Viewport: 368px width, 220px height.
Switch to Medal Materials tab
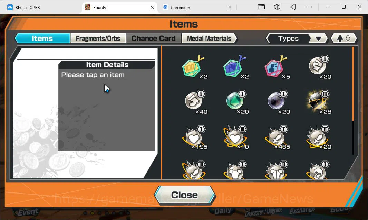pos(209,38)
